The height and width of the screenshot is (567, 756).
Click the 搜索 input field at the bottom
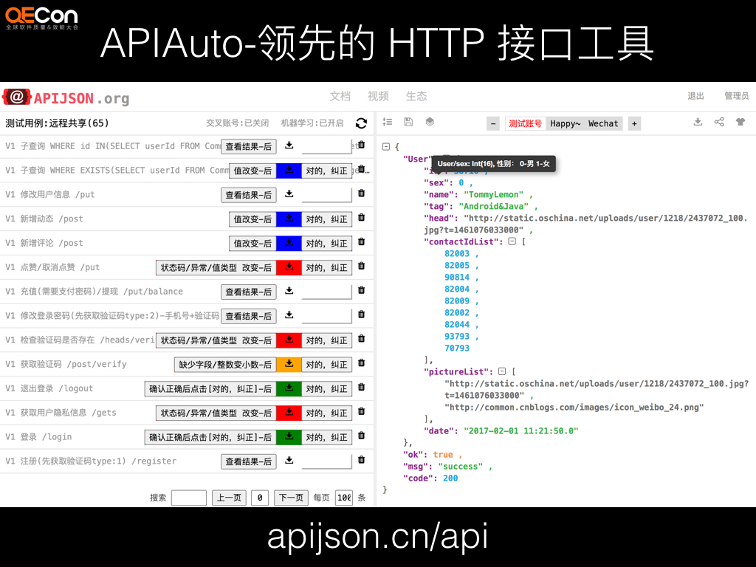click(189, 498)
